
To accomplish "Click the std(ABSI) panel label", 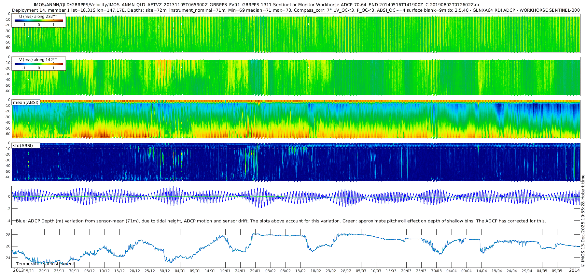I will [23, 146].
